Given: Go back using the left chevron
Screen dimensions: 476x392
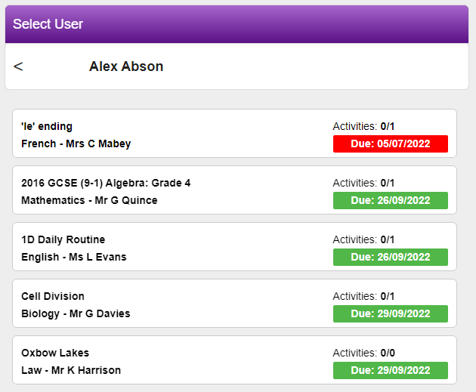Looking at the screenshot, I should [x=18, y=66].
